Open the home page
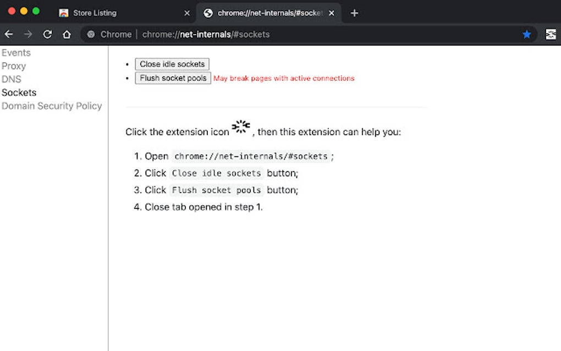561x351 pixels. 66,34
